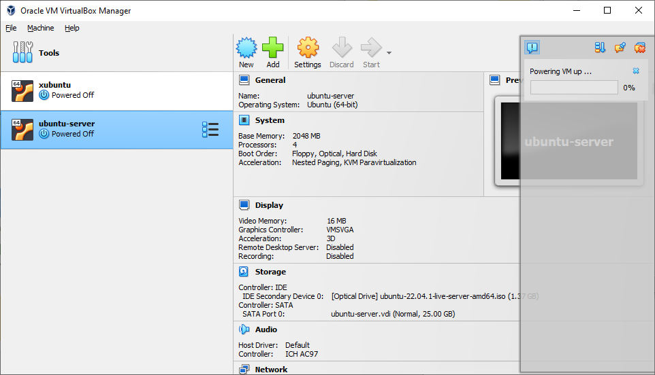Click the System section chip icon
Screen dimensions: 655x375
[244, 120]
